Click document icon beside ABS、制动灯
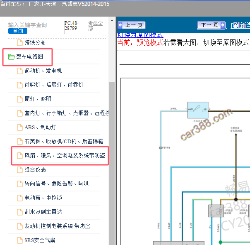This screenshot has width=250, height=245. point(20,127)
